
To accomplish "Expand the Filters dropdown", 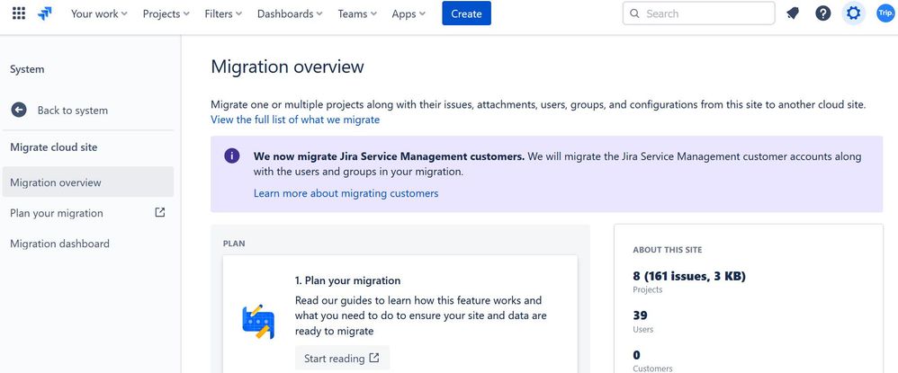I will pos(223,13).
